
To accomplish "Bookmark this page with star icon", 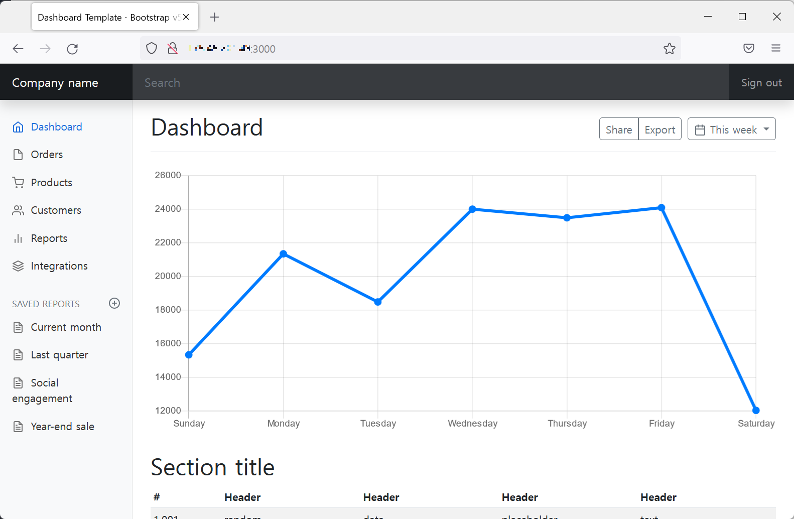I will pos(670,49).
